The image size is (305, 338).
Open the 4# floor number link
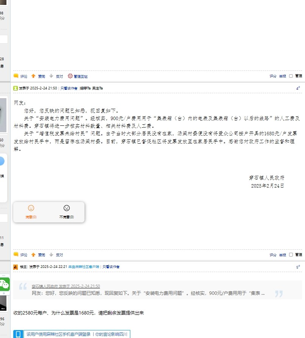tap(298, 88)
